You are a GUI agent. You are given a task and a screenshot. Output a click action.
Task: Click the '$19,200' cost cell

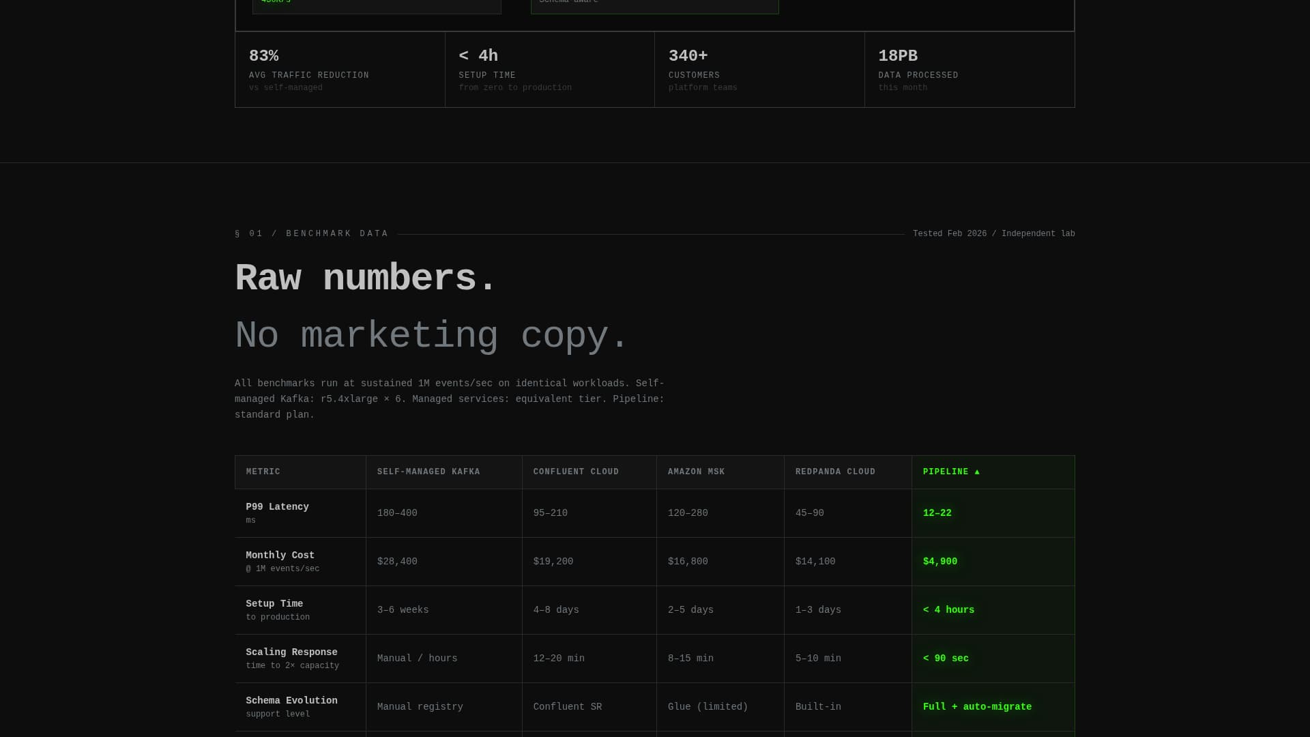click(x=589, y=562)
